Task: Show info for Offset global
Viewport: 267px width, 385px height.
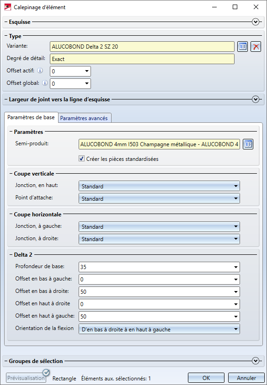Action: [45, 83]
